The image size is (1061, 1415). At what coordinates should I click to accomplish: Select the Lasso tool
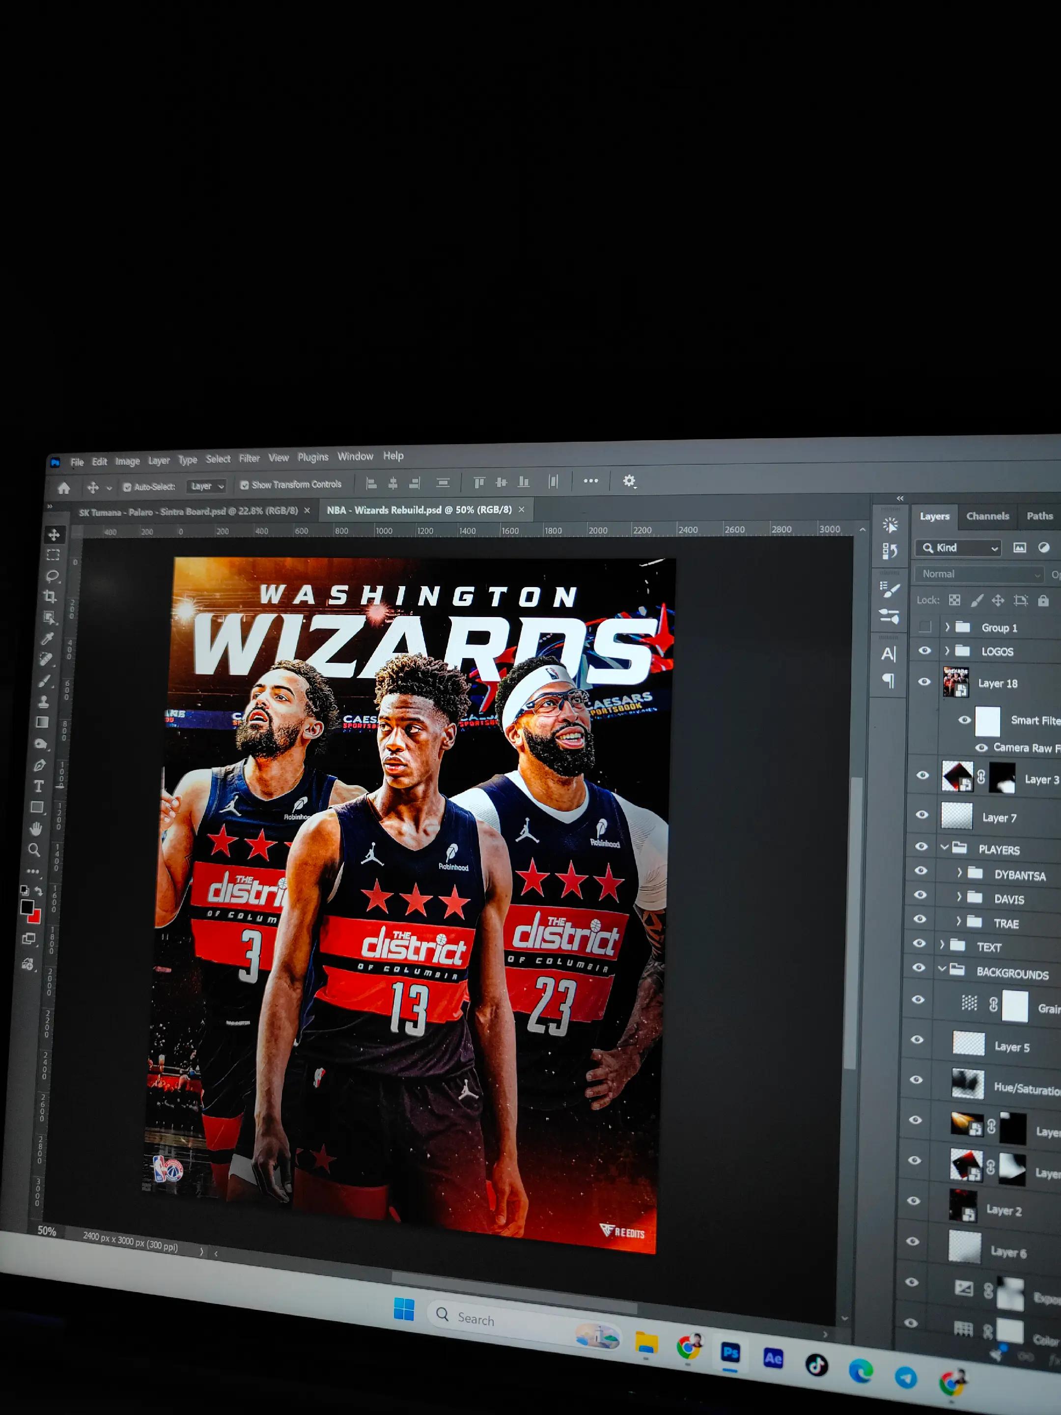tap(52, 576)
